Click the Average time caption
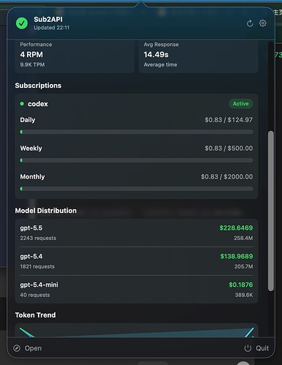The height and width of the screenshot is (365, 282). tap(160, 64)
